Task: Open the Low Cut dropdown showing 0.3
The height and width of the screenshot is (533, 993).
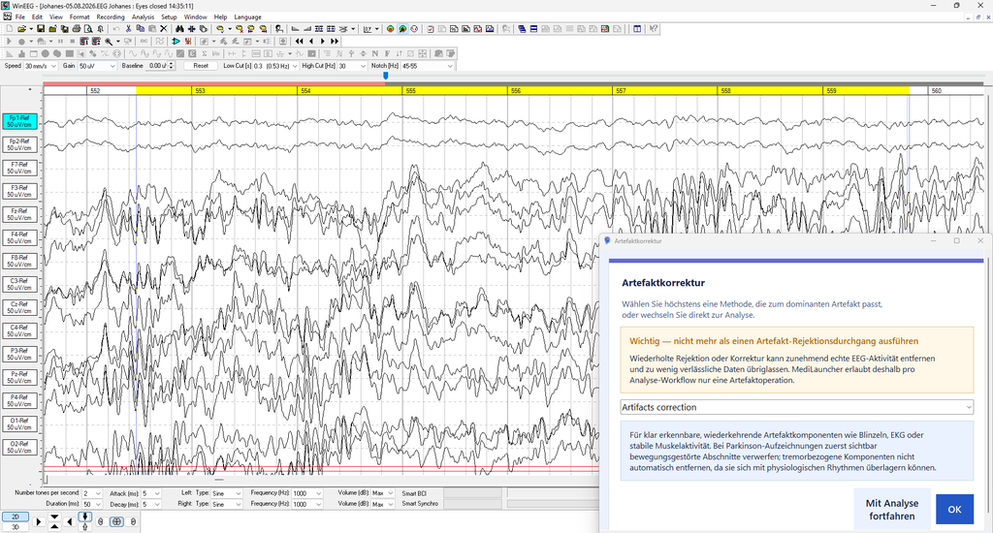Action: (274, 66)
